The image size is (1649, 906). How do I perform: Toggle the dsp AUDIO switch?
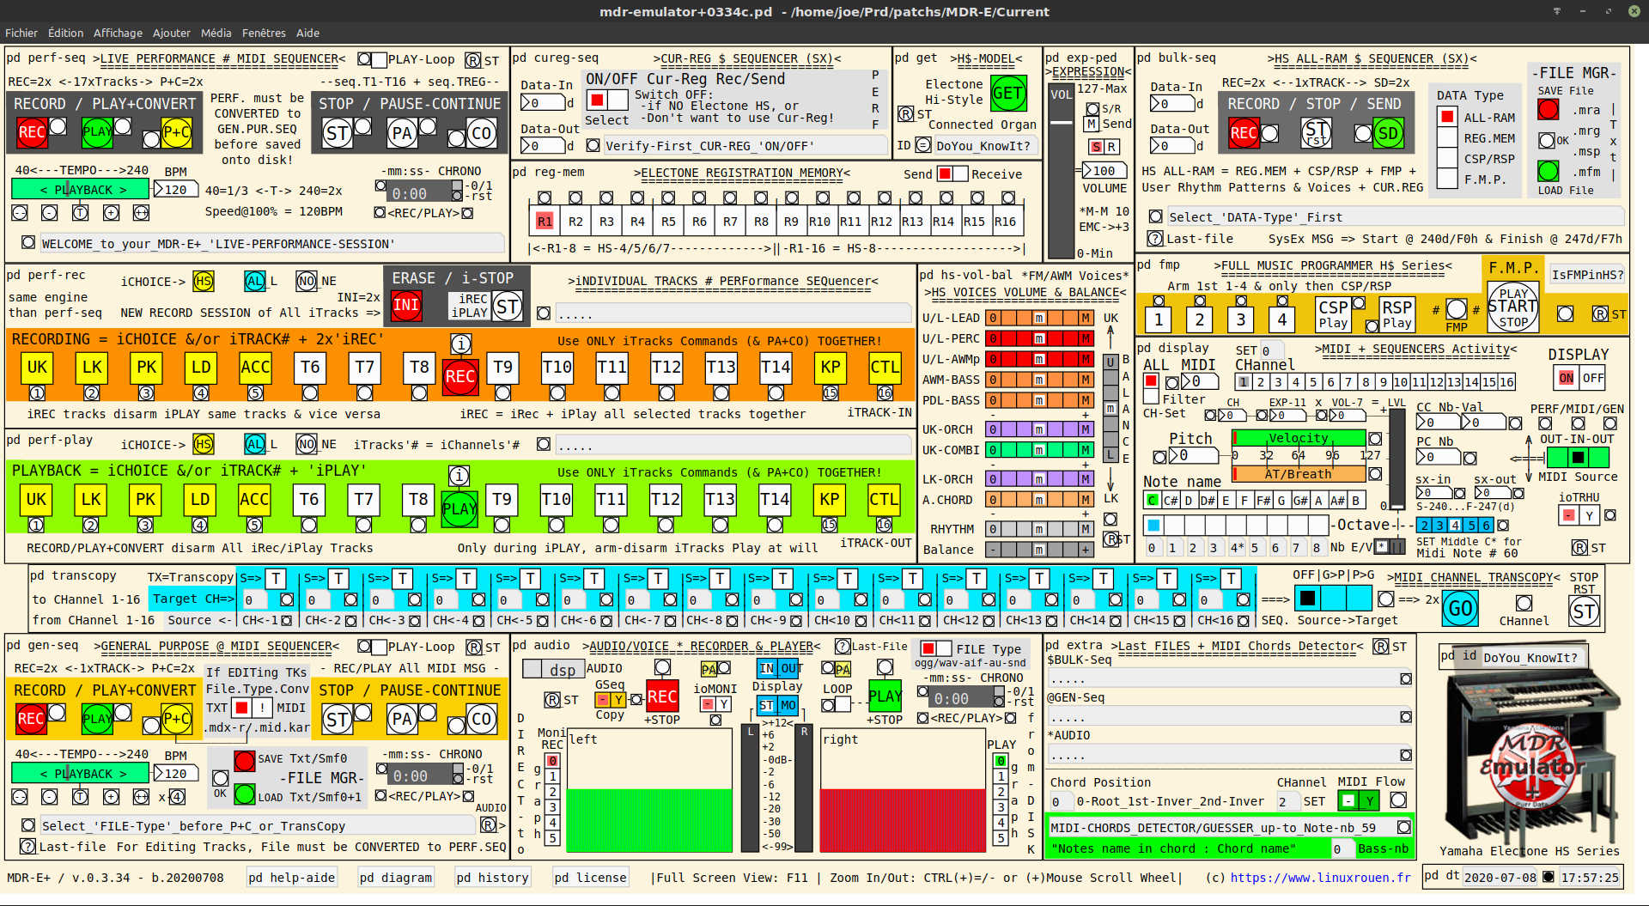(552, 669)
